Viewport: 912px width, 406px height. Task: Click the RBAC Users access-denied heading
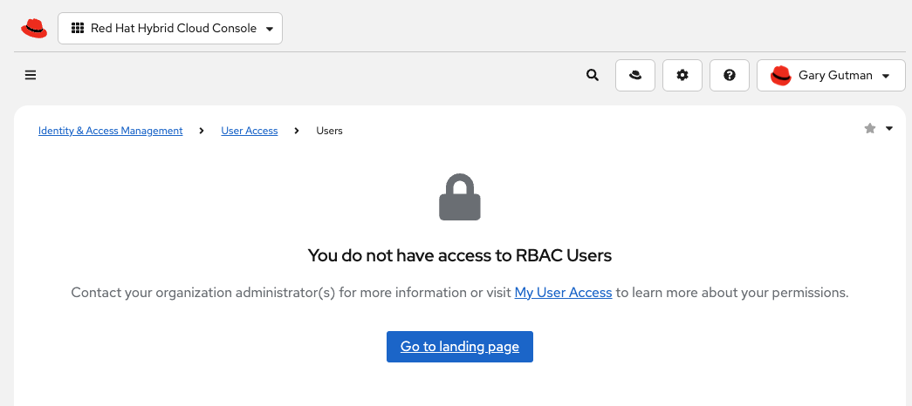click(x=460, y=255)
